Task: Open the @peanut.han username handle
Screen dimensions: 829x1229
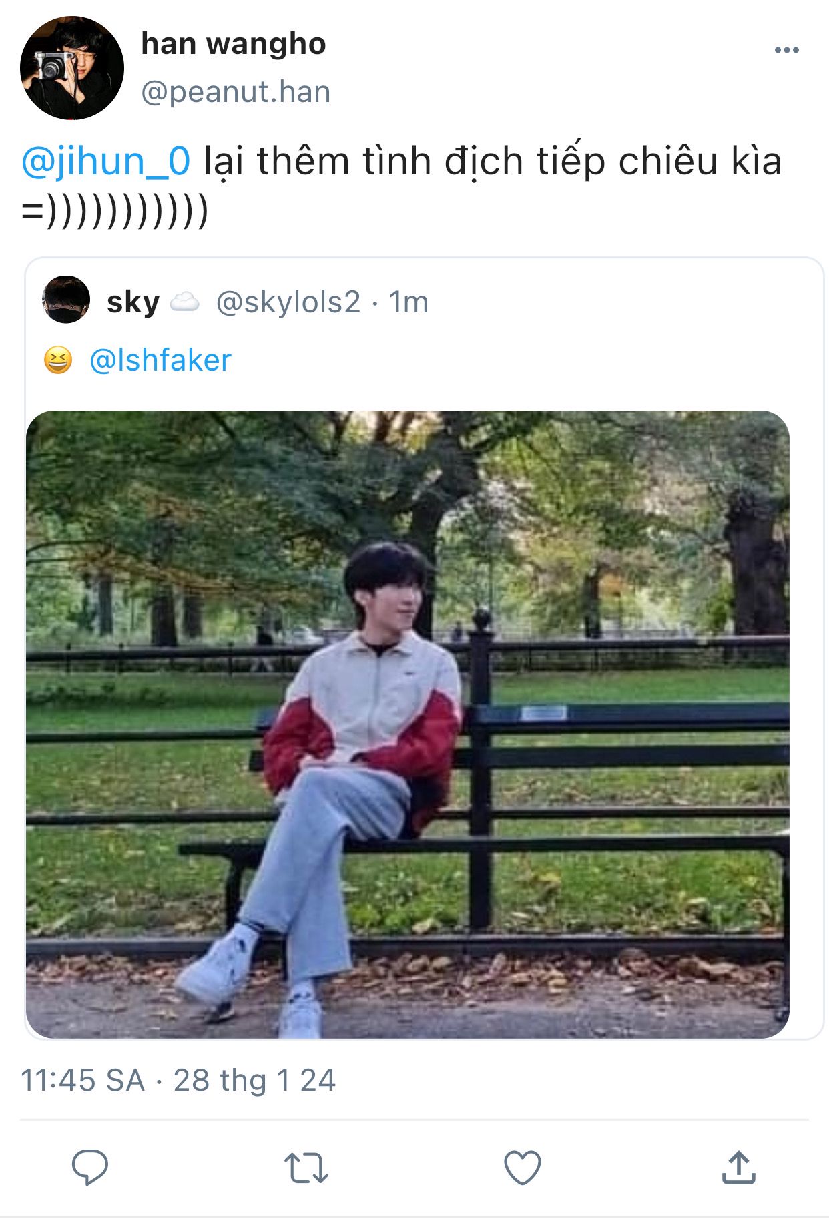Action: pyautogui.click(x=236, y=92)
